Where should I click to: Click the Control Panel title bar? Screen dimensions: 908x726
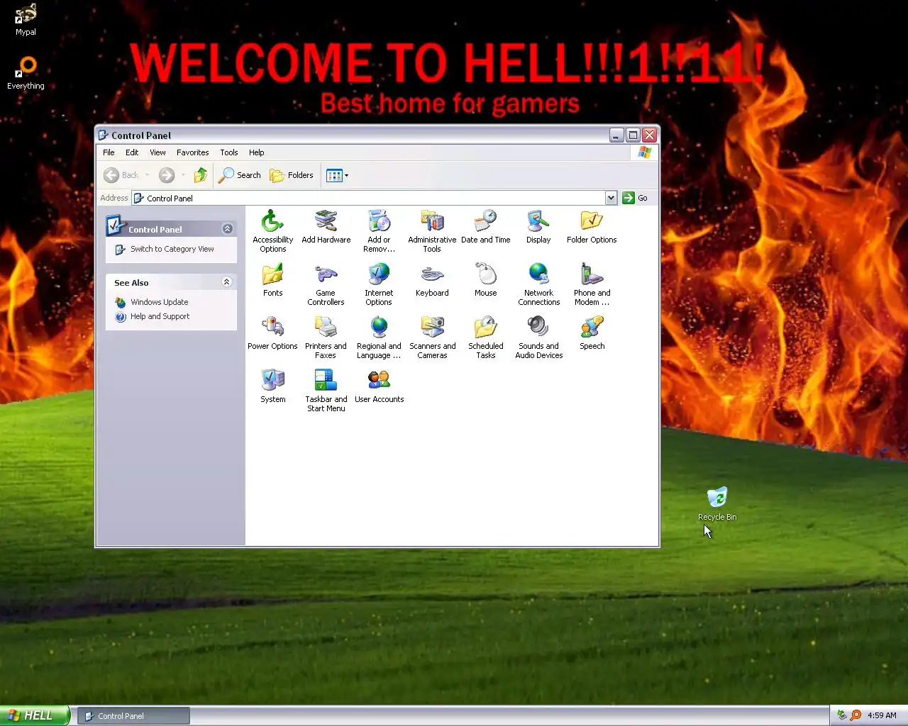(351, 135)
